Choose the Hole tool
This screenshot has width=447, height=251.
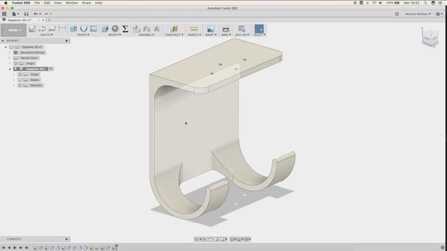(x=94, y=29)
